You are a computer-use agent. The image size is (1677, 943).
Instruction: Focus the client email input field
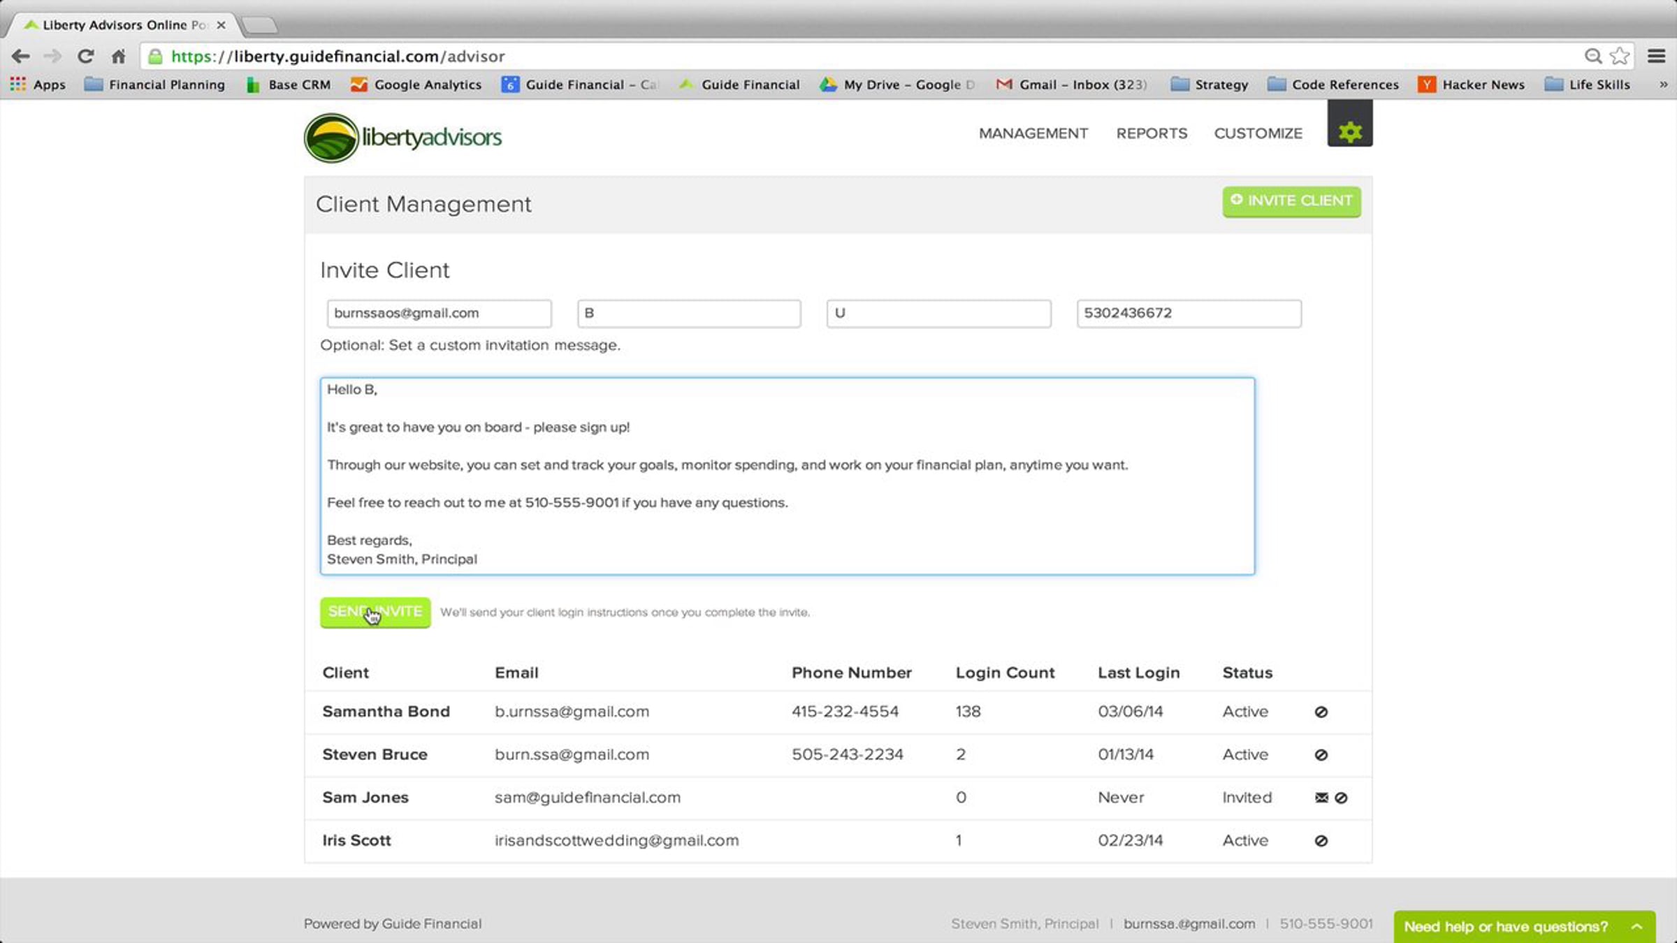pos(439,314)
